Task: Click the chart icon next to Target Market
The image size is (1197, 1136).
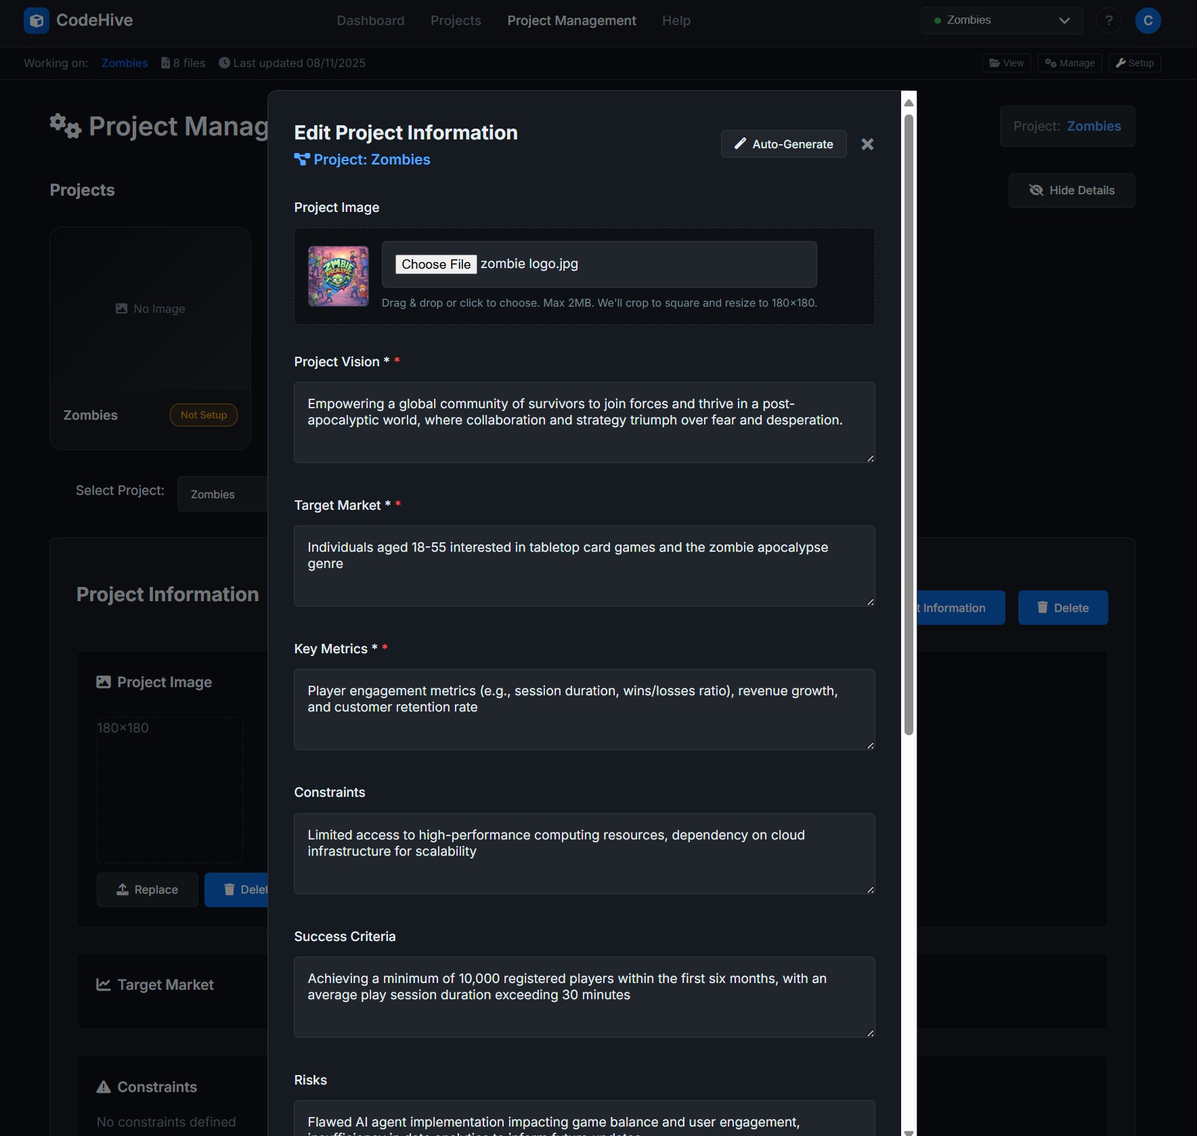Action: click(103, 985)
